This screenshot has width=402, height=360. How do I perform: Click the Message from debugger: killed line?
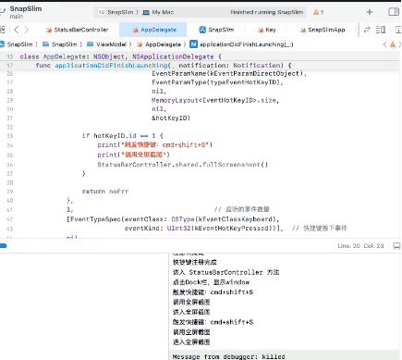[228, 356]
